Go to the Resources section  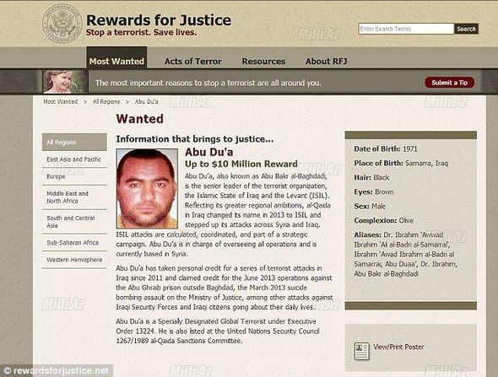(263, 62)
